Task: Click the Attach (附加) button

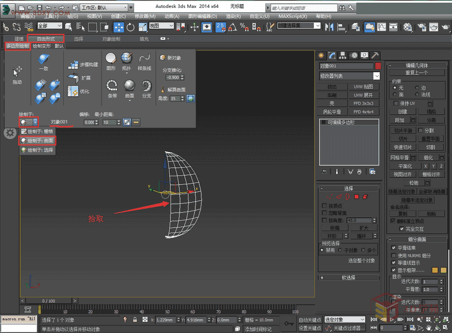Action: [400, 121]
